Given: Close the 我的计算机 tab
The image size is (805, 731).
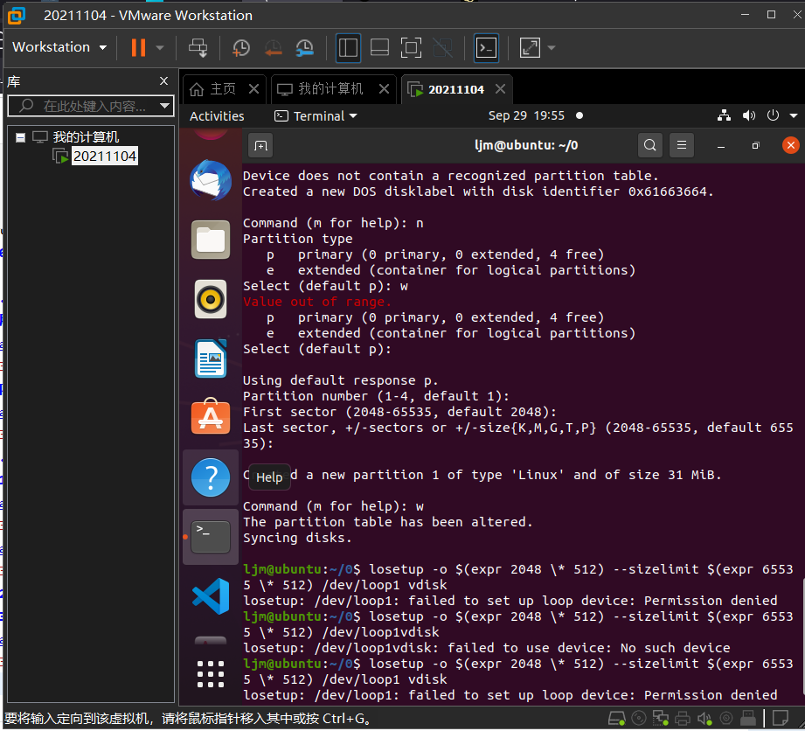Looking at the screenshot, I should tap(384, 89).
